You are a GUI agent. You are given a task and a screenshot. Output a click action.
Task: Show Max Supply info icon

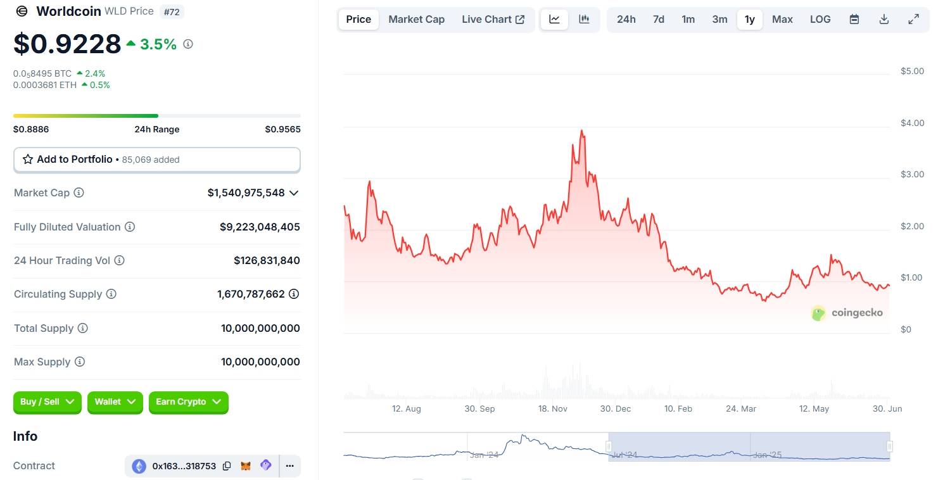pos(79,362)
